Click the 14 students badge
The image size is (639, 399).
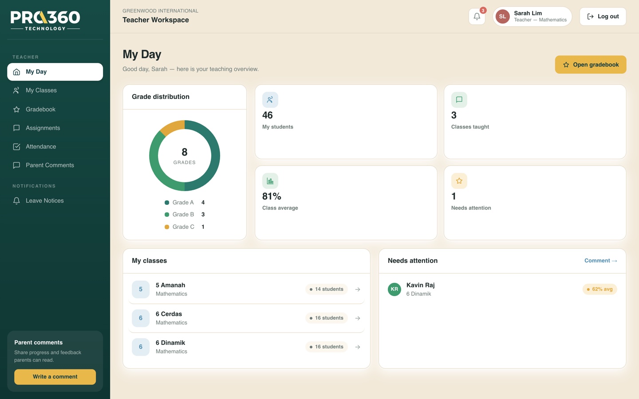tap(327, 289)
